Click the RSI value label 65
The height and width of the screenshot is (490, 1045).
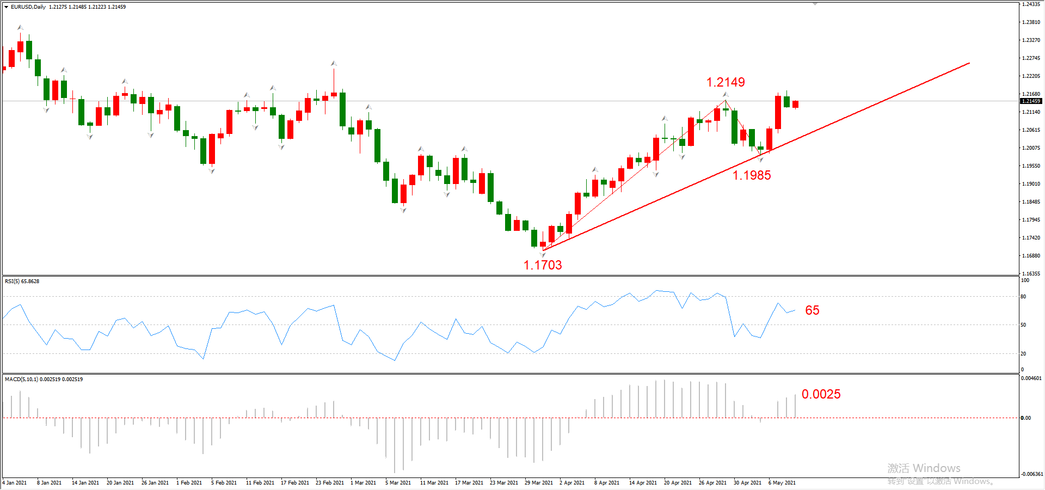812,310
